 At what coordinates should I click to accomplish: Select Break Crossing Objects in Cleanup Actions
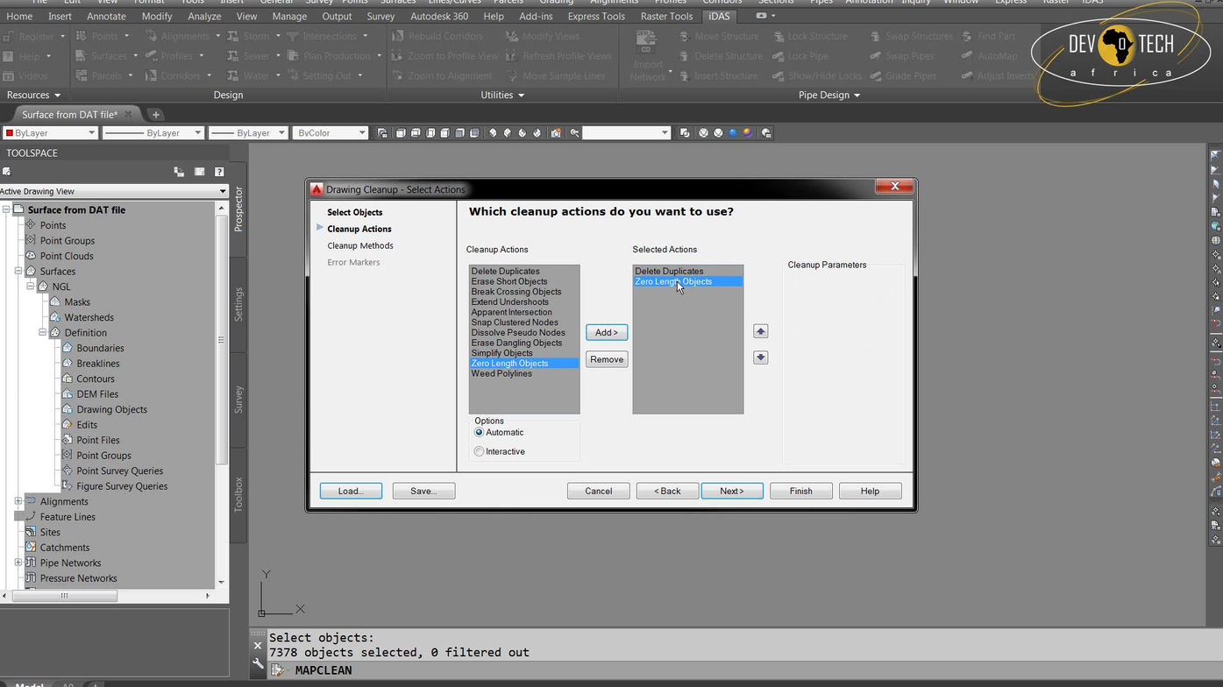pos(516,292)
